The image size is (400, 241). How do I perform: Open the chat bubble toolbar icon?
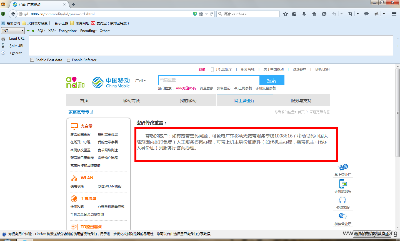click(366, 14)
